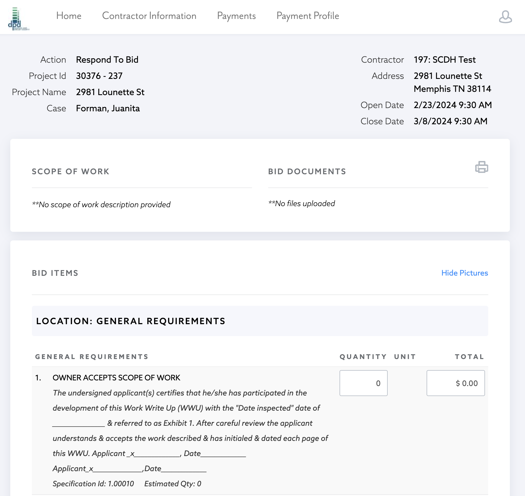
Task: Go to the Home menu item
Action: click(69, 16)
